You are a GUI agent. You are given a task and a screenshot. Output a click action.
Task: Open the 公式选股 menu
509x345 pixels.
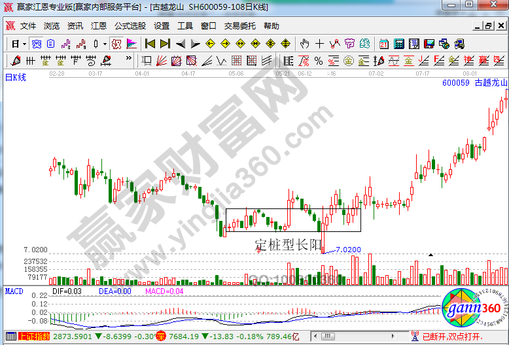point(130,26)
